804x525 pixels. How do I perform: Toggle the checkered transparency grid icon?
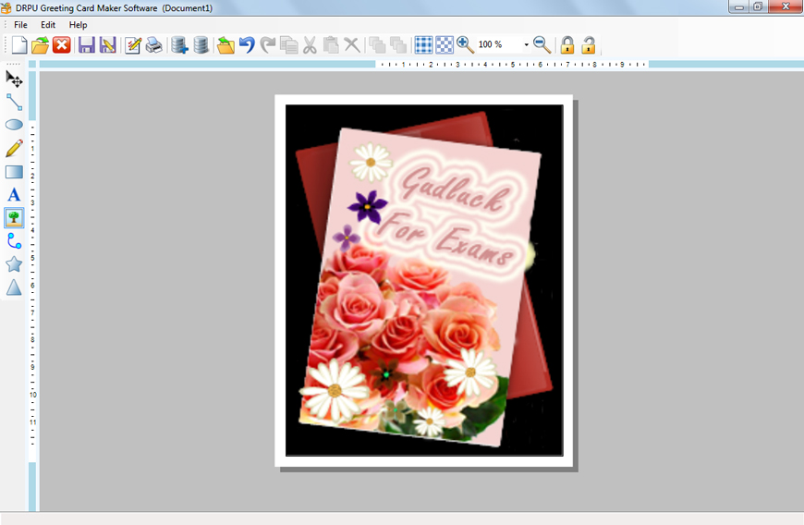[x=445, y=45]
